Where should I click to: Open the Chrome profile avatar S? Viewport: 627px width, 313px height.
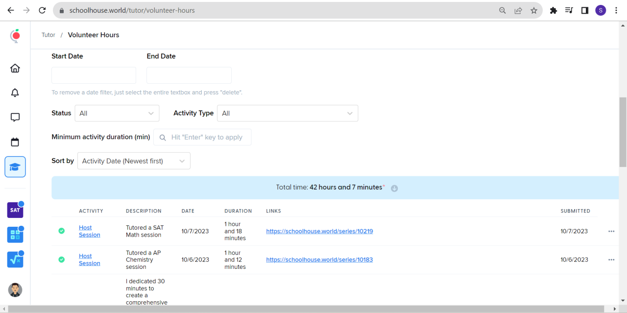pos(601,10)
